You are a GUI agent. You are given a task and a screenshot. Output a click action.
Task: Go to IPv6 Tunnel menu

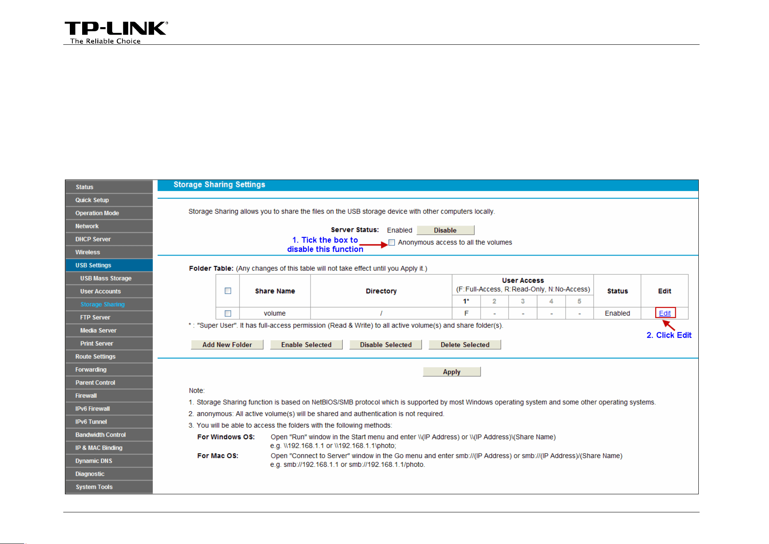(x=109, y=422)
